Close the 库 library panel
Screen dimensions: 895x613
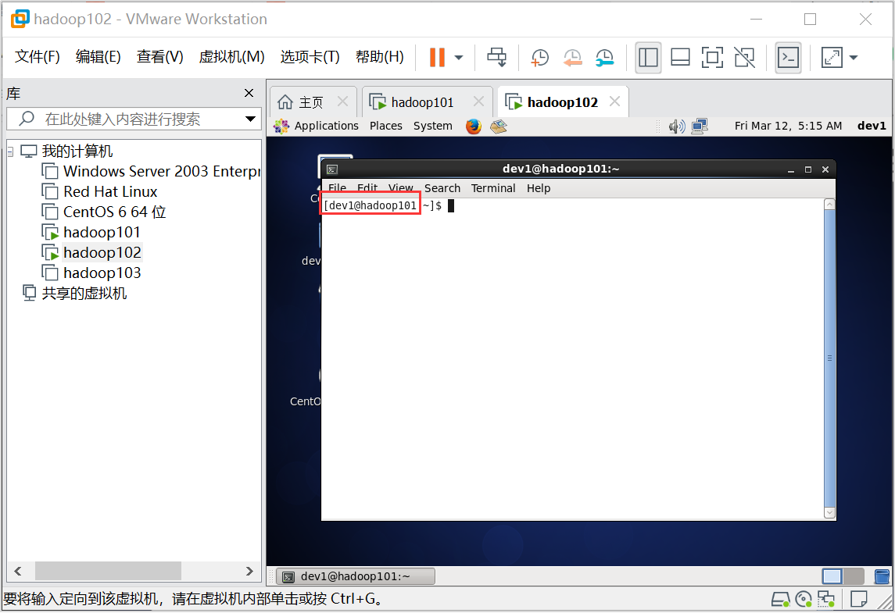(249, 93)
